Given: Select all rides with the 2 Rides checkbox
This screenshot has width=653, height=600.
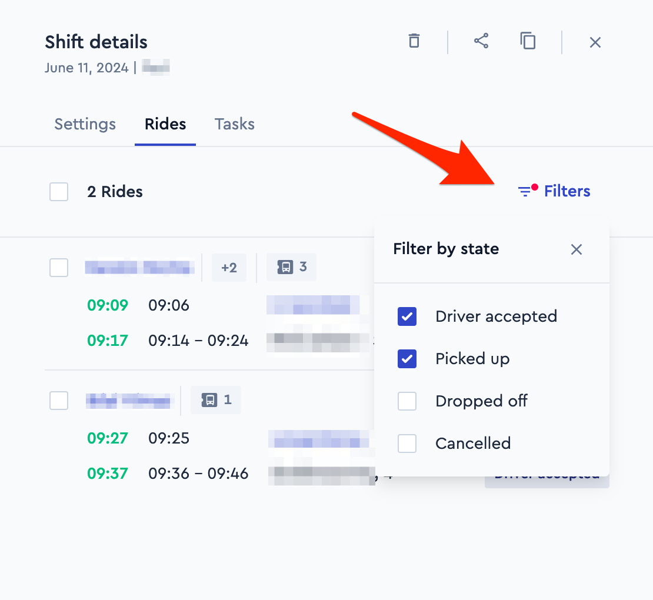Looking at the screenshot, I should pos(59,192).
